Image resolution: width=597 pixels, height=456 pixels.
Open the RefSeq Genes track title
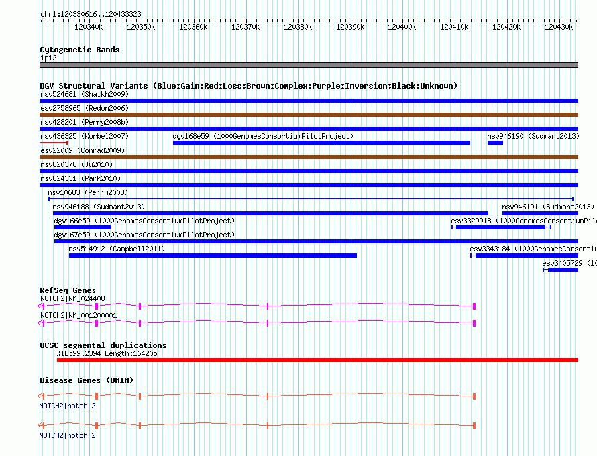point(68,290)
